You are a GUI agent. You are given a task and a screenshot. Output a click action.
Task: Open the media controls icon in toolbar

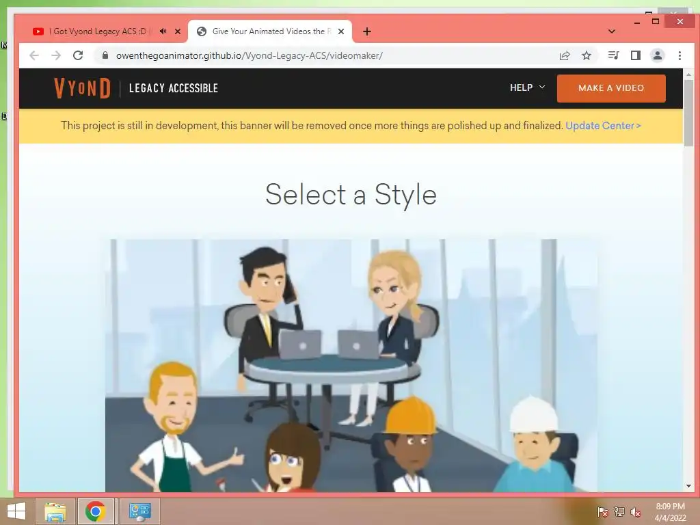pyautogui.click(x=613, y=55)
